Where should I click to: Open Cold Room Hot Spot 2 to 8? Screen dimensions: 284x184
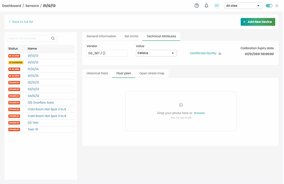click(x=47, y=116)
